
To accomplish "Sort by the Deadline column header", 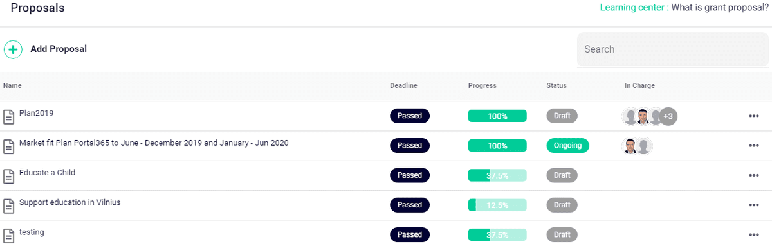I will pyautogui.click(x=403, y=85).
